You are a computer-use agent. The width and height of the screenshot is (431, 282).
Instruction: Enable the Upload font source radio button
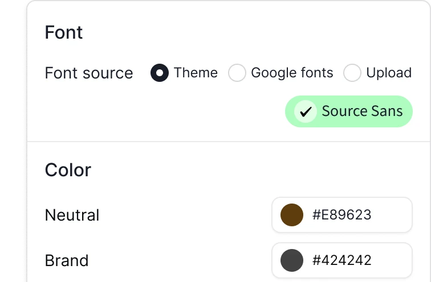(352, 73)
